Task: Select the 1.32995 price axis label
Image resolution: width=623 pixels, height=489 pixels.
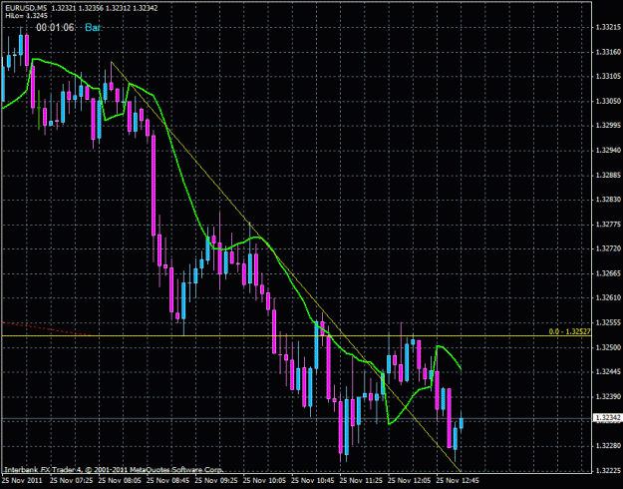Action: (607, 126)
